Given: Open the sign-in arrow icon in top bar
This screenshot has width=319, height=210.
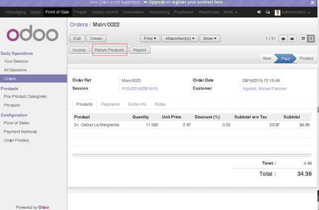Looking at the screenshot, I should [259, 12].
